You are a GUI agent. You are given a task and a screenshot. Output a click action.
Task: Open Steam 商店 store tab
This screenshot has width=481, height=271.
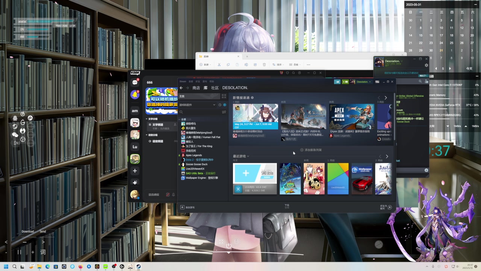point(196,88)
